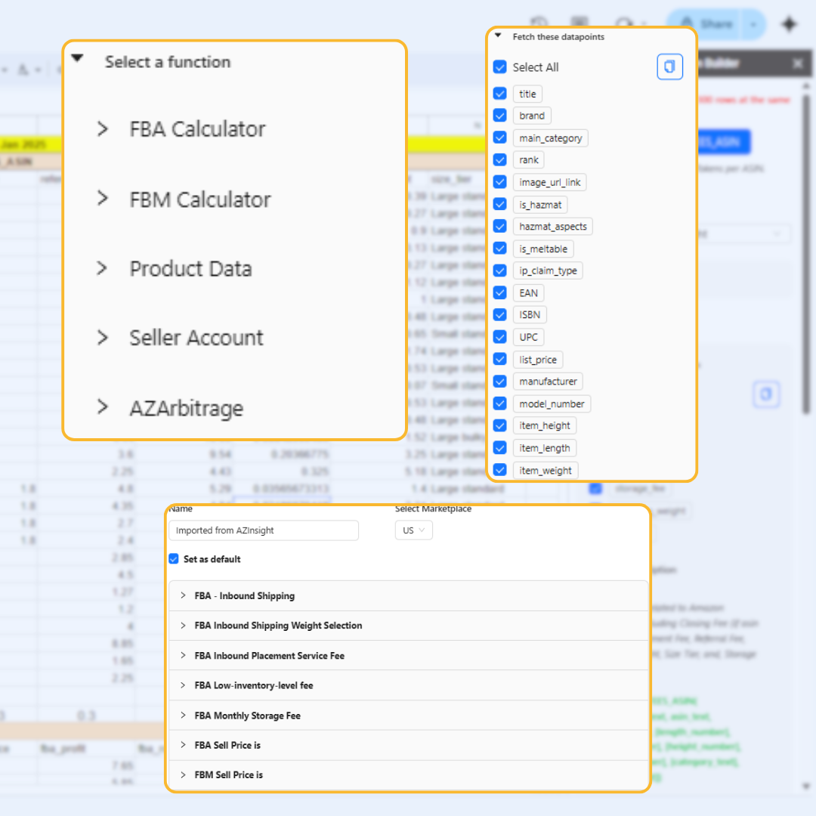Expand FBA Monthly Storage Fee section
Screen dimensions: 816x816
(409, 716)
